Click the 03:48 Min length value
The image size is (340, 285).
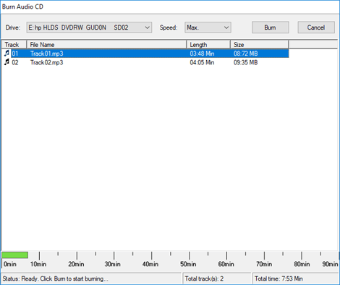point(202,54)
